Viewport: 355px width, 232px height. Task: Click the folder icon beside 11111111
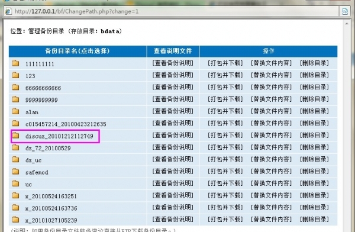[15, 63]
